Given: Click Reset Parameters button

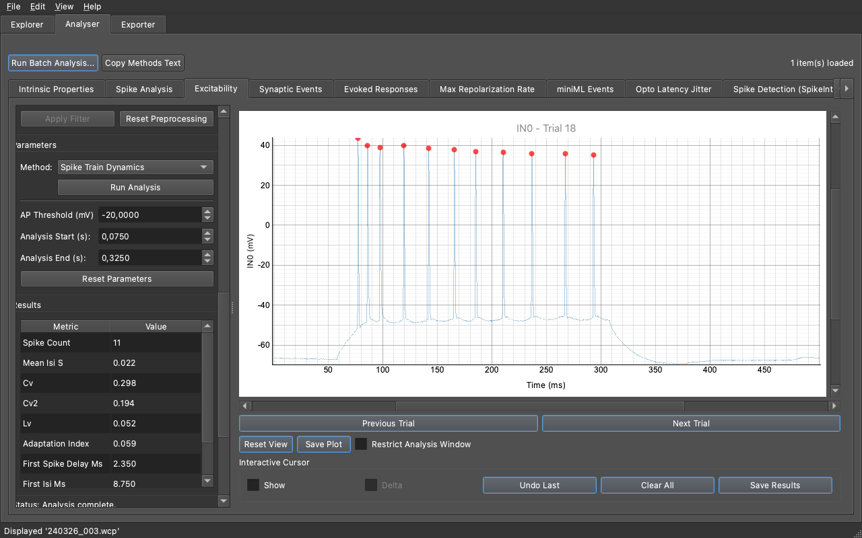Looking at the screenshot, I should point(117,278).
